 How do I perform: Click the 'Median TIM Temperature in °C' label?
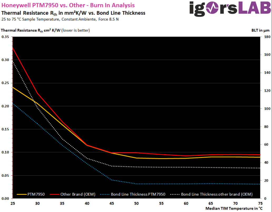click(x=234, y=209)
